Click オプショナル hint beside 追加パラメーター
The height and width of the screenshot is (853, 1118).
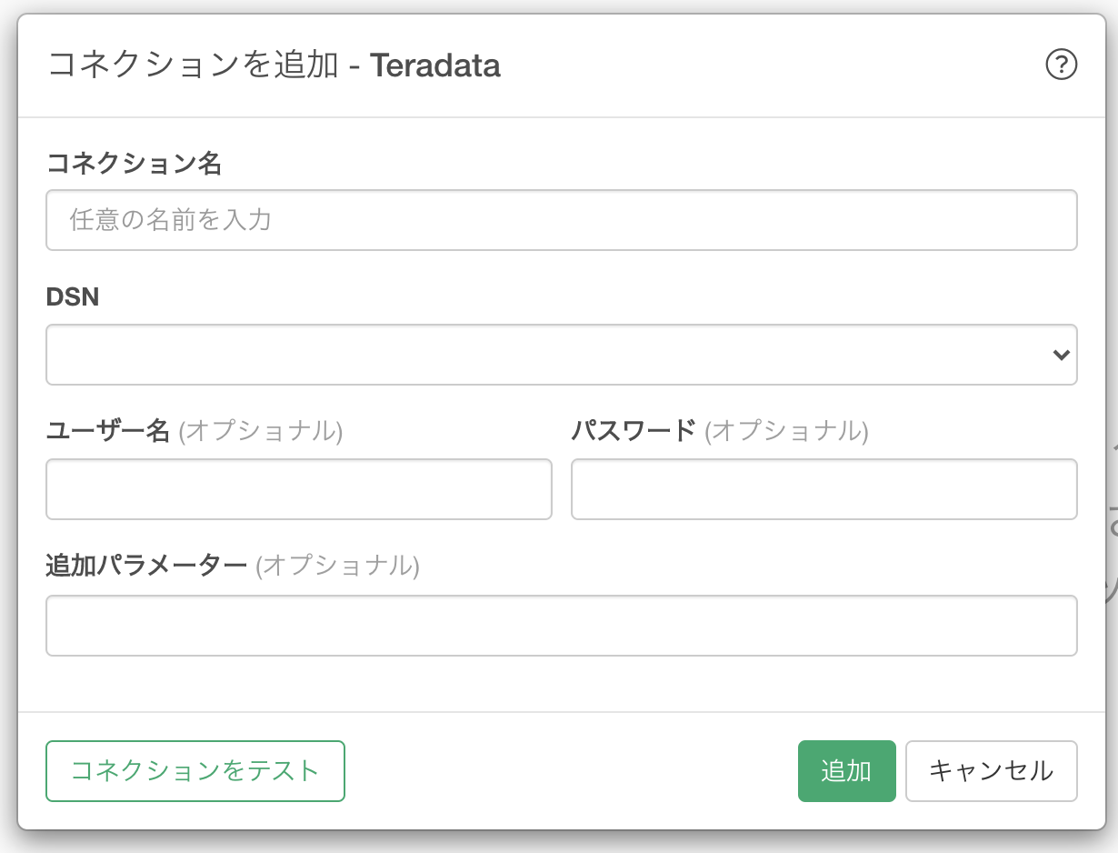click(x=338, y=566)
